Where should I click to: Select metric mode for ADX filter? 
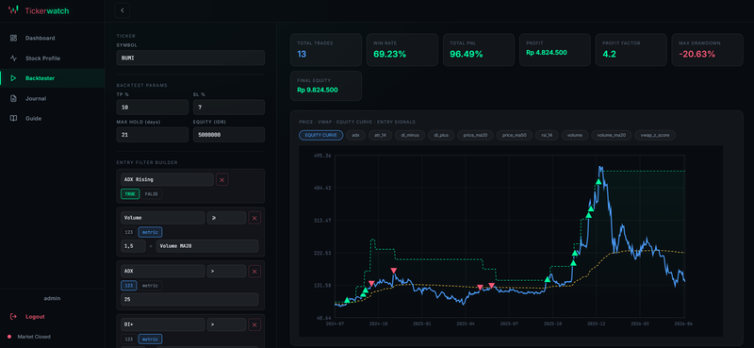click(x=150, y=286)
